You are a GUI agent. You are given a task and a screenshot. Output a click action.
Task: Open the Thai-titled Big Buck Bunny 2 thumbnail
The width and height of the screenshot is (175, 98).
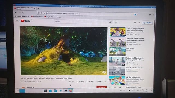pyautogui.click(x=118, y=32)
